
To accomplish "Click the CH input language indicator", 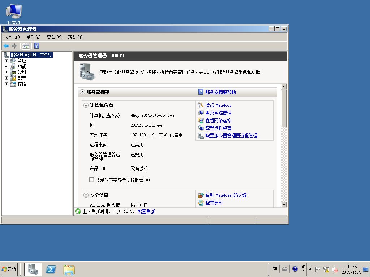I will point(275,269).
